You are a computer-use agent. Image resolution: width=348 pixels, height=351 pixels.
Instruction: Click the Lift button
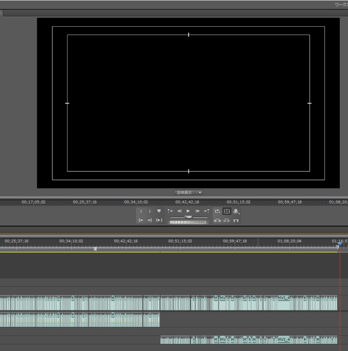pos(218,220)
